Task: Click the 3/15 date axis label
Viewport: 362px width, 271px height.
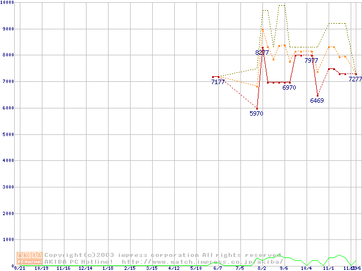Action: coord(152,269)
